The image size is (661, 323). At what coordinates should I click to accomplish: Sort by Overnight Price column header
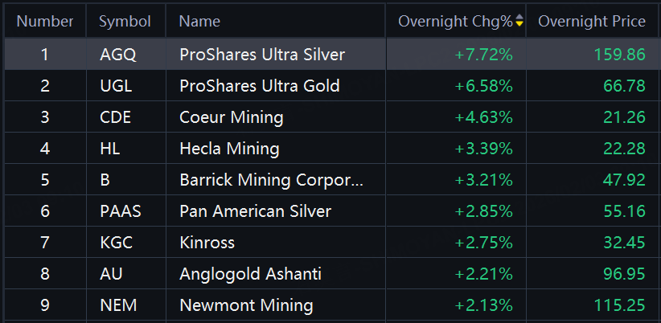[591, 21]
